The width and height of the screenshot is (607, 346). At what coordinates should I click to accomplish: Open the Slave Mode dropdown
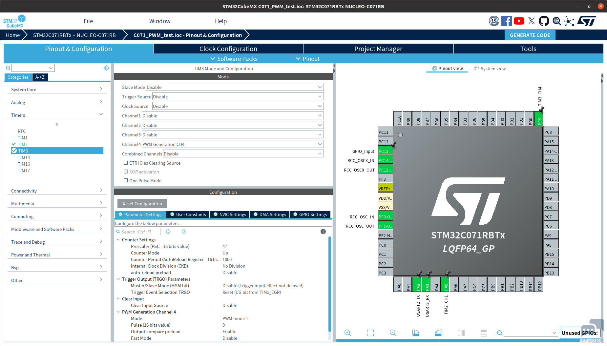pos(235,87)
